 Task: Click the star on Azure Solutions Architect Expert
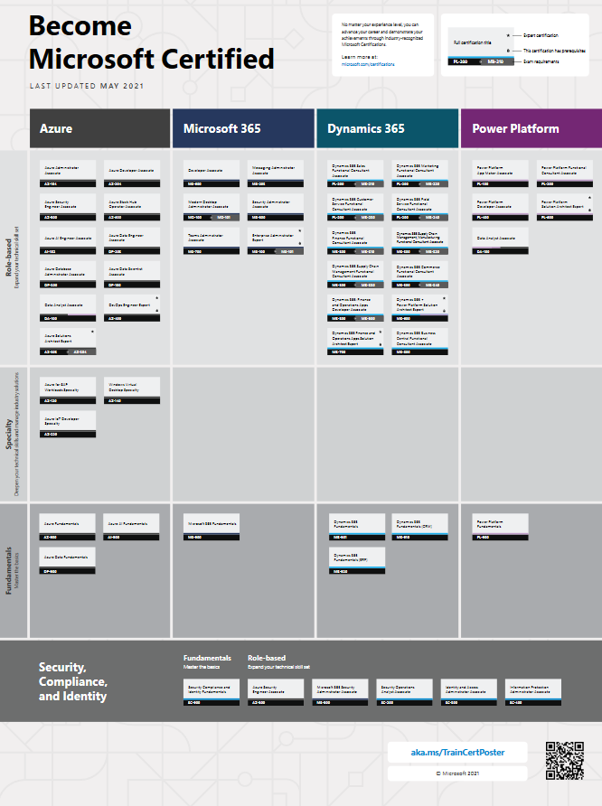pyautogui.click(x=92, y=332)
